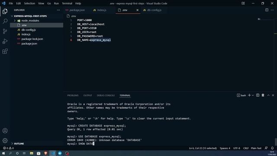Open File Explorer from taskbar
277x156 pixels.
(x=32, y=153)
